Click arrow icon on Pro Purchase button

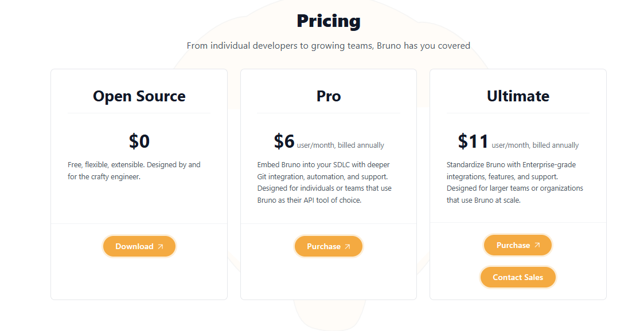pos(348,246)
